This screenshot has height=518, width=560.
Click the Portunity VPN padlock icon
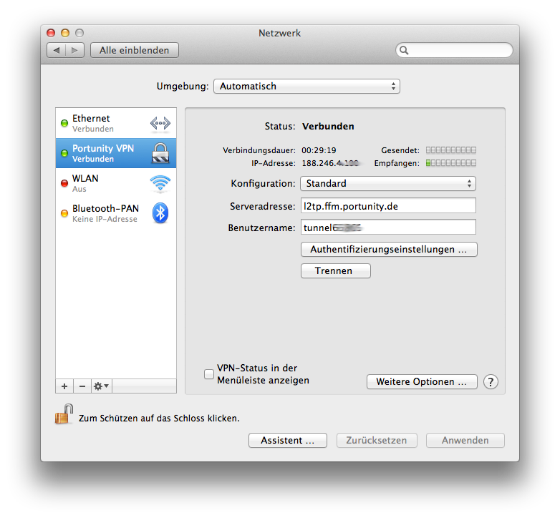coord(160,153)
